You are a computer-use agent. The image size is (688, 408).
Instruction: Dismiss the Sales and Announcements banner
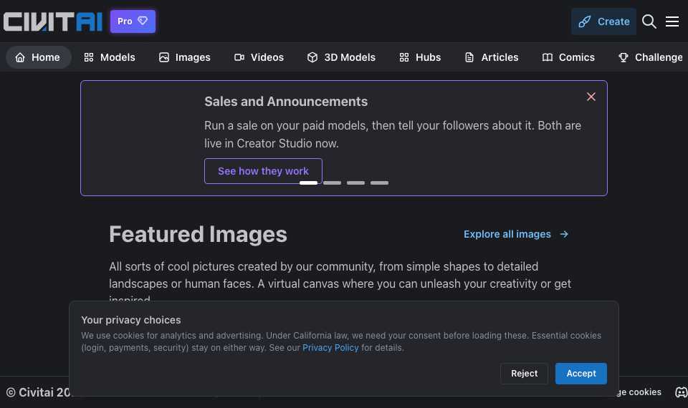591,97
